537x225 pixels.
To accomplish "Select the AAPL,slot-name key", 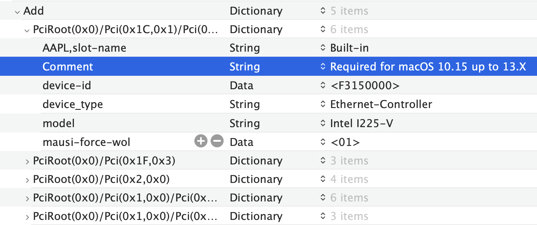I will point(84,48).
